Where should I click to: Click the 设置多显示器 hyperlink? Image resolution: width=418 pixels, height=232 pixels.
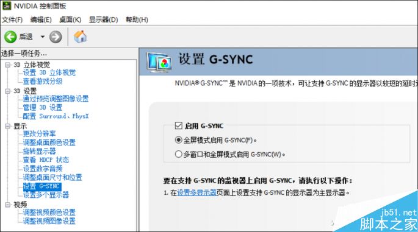[196, 192]
